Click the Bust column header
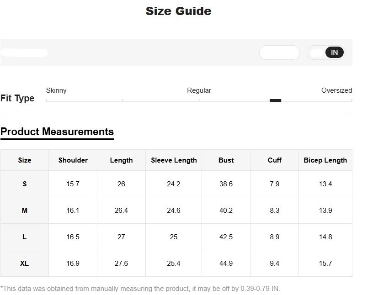 pyautogui.click(x=226, y=160)
